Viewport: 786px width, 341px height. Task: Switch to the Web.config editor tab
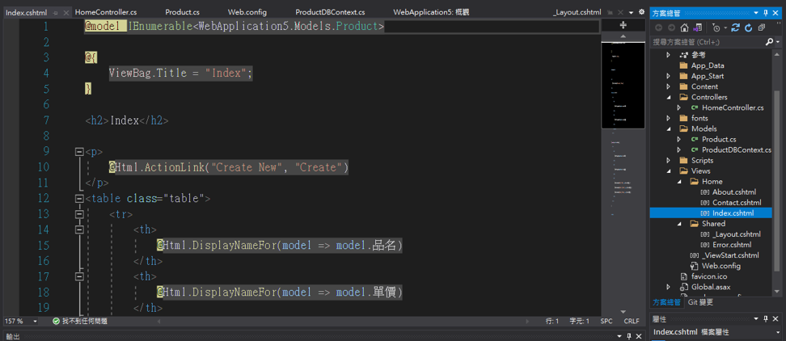point(247,12)
